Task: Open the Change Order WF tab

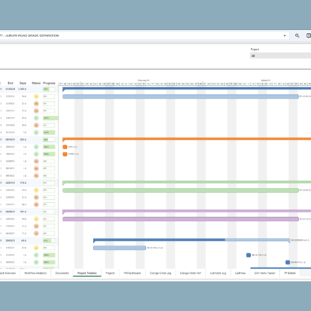Action: click(x=190, y=273)
